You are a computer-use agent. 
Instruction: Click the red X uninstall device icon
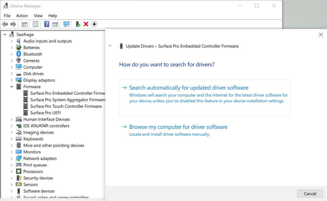point(86,24)
